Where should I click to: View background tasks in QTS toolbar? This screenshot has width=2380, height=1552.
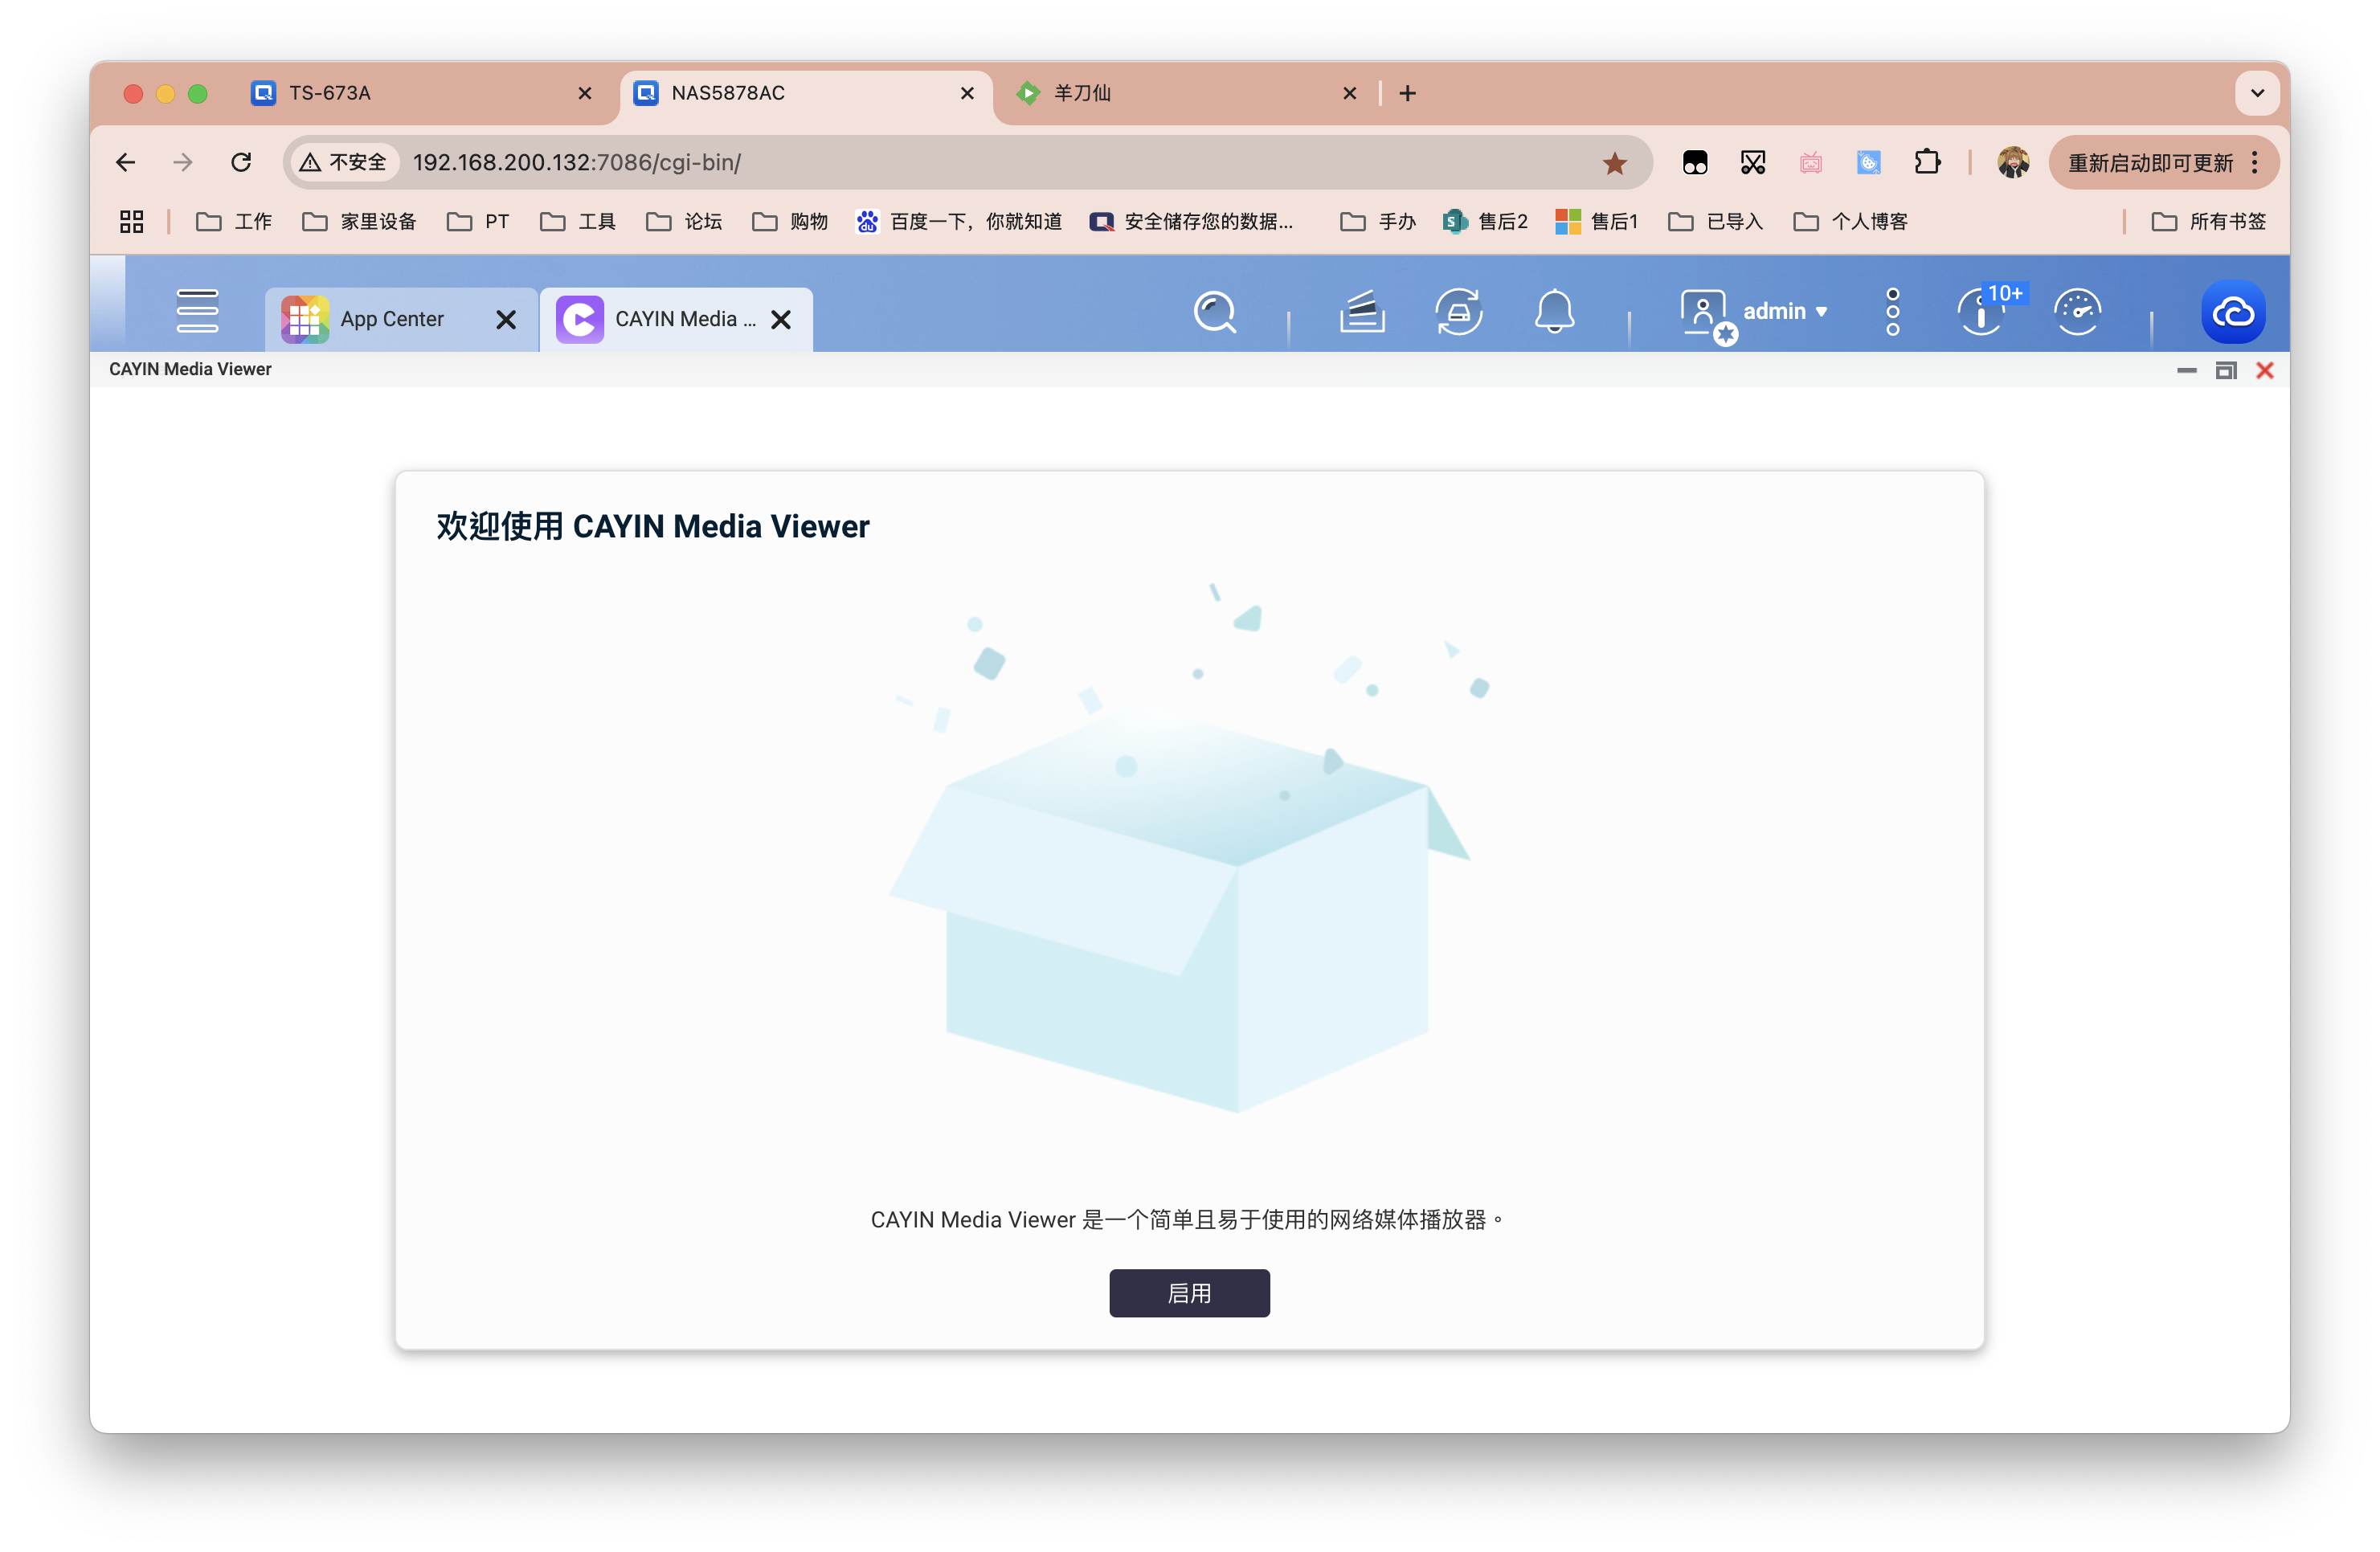1361,313
